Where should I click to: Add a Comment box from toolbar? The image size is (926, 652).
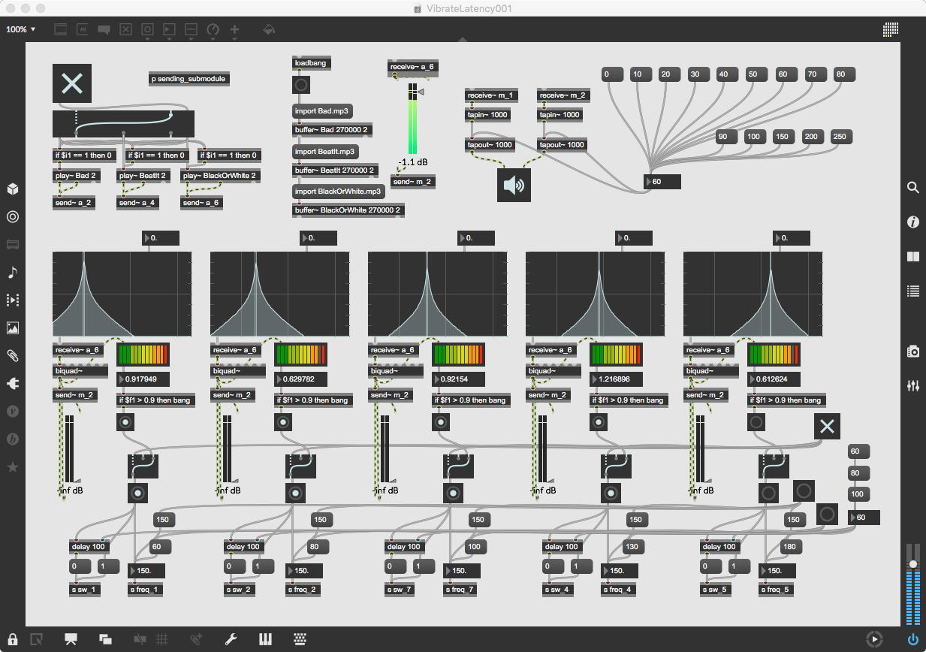pos(104,30)
